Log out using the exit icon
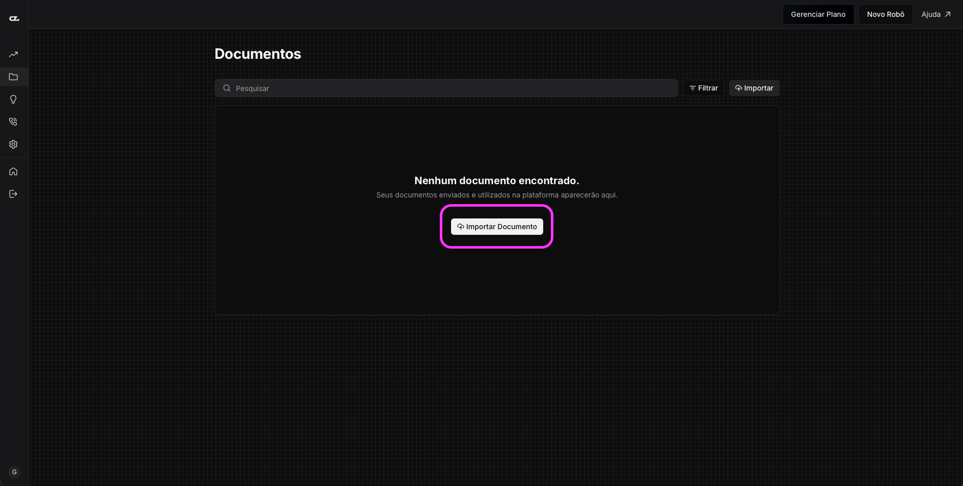The height and width of the screenshot is (486, 963). click(13, 194)
